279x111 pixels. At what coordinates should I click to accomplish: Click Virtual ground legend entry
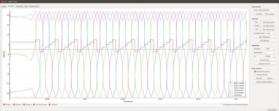(x=236, y=90)
